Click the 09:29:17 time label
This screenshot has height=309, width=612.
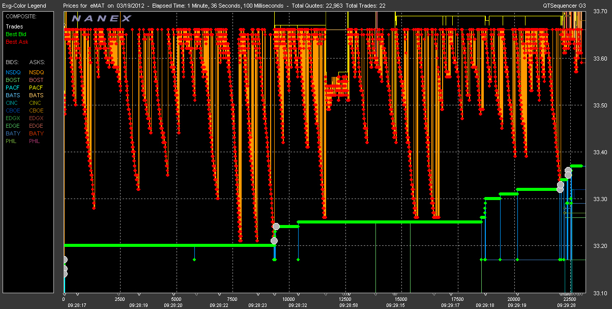point(451,305)
